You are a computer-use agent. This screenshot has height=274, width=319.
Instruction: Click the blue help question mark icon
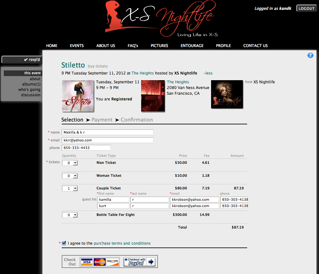(x=310, y=56)
